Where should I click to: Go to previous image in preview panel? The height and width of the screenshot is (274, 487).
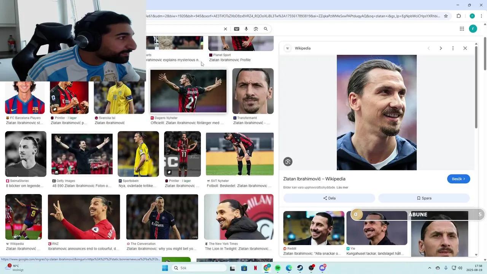click(x=429, y=48)
